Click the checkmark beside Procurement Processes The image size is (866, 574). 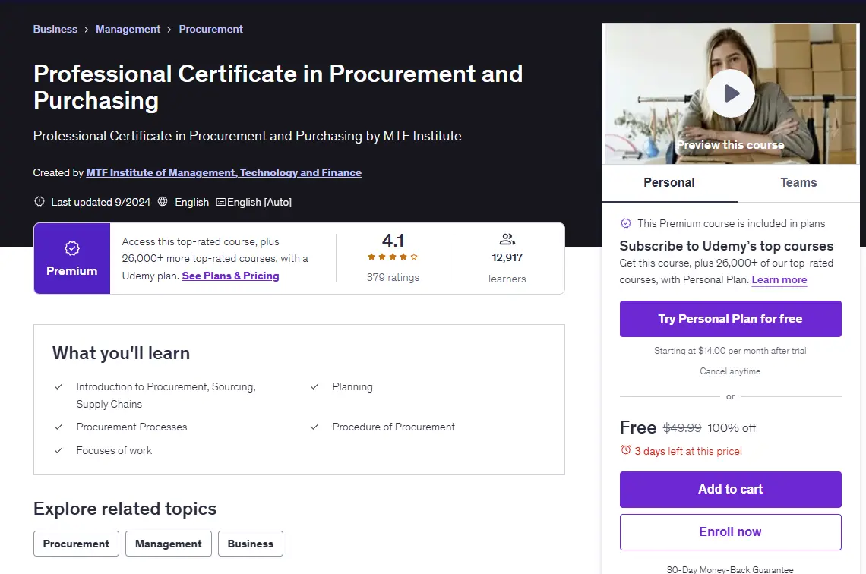pyautogui.click(x=58, y=427)
